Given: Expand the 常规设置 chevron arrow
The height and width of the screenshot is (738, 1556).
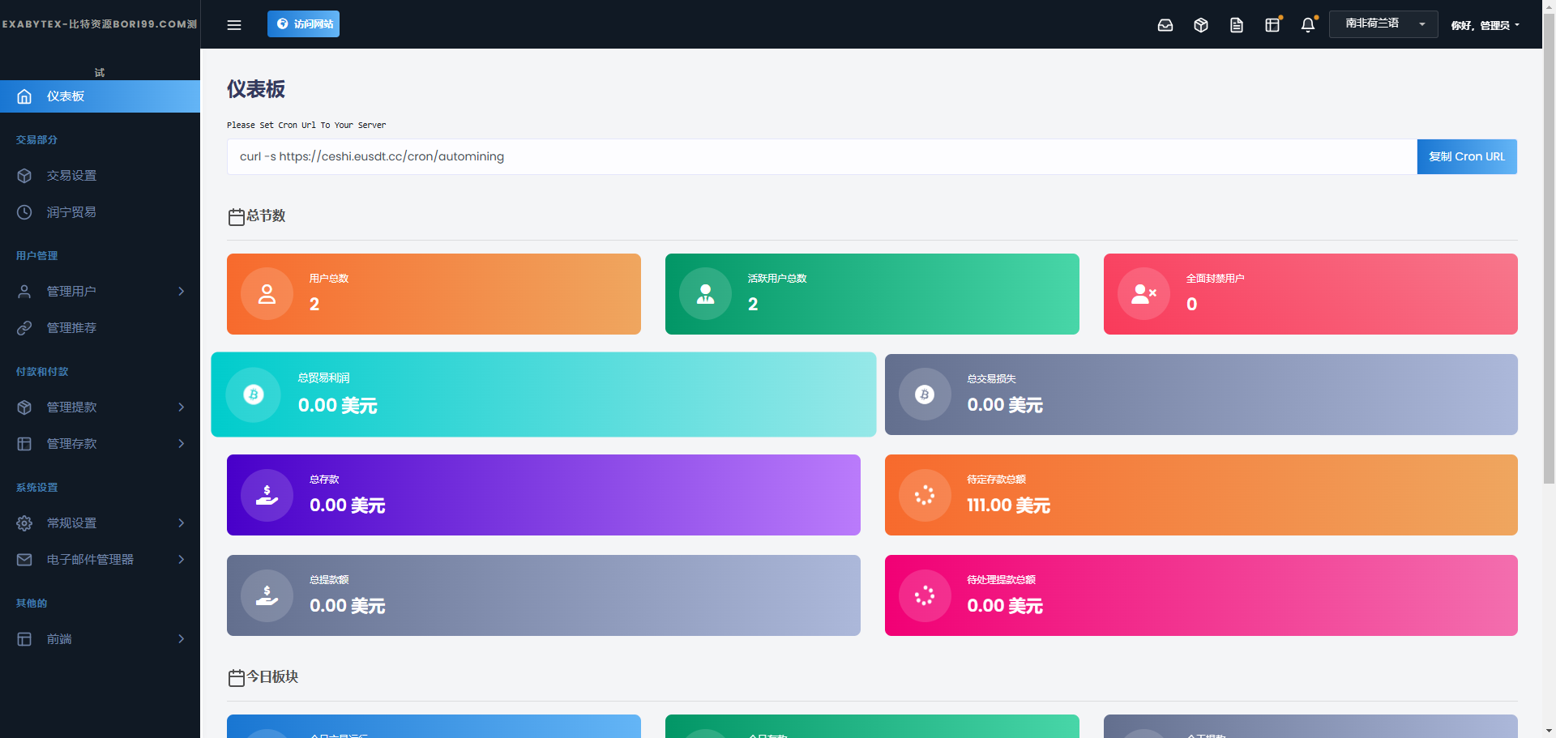Looking at the screenshot, I should click(182, 523).
